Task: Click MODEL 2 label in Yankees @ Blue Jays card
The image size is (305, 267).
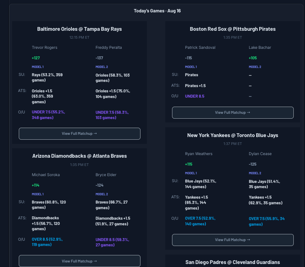Action: 255,173
